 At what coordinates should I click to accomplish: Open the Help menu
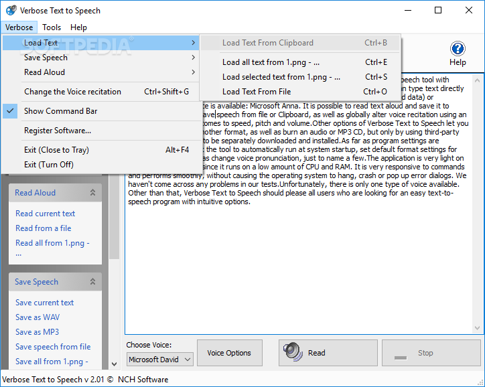click(x=78, y=27)
